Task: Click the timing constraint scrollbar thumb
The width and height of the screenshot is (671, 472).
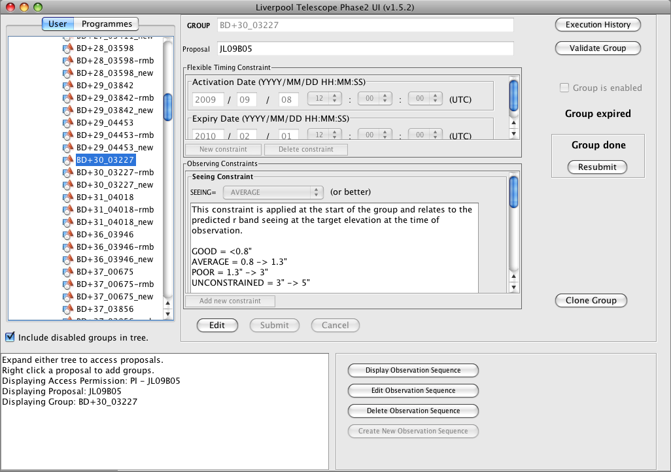Action: [514, 95]
